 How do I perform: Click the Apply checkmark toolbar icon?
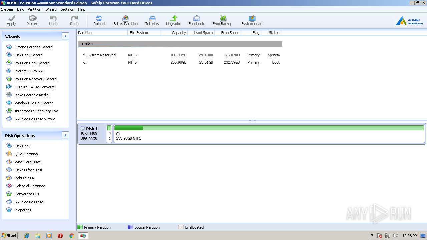point(11,18)
